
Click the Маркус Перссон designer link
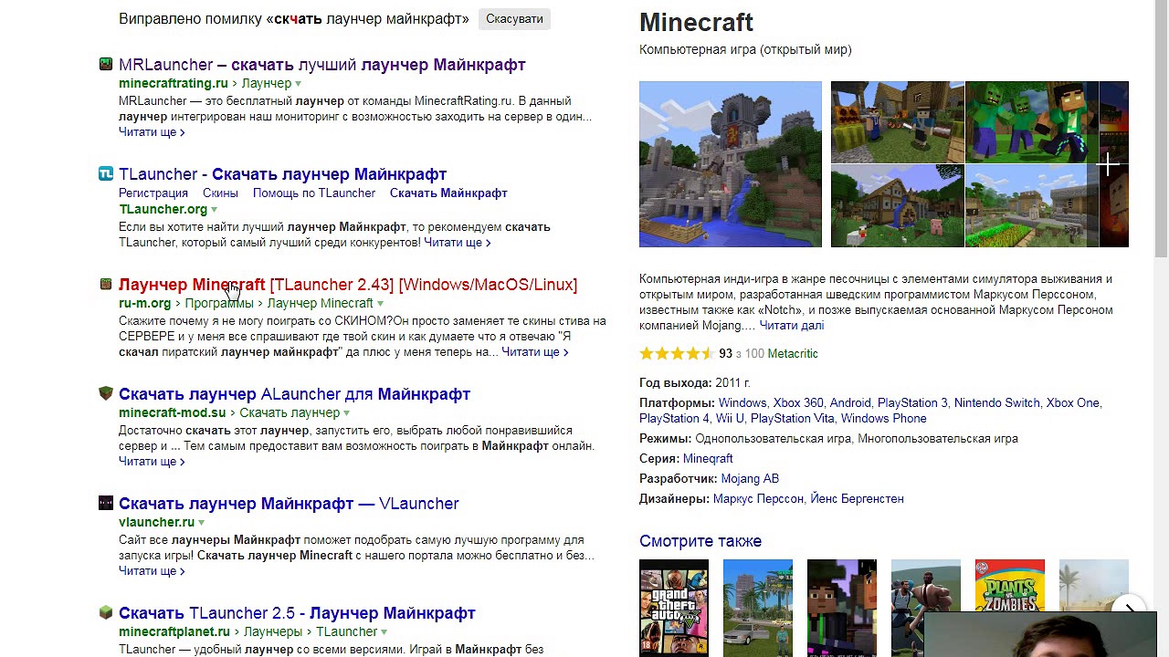(758, 499)
